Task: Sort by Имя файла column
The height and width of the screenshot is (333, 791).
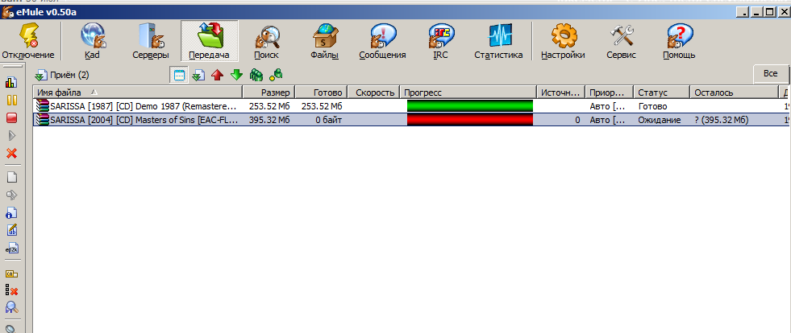Action: 138,92
